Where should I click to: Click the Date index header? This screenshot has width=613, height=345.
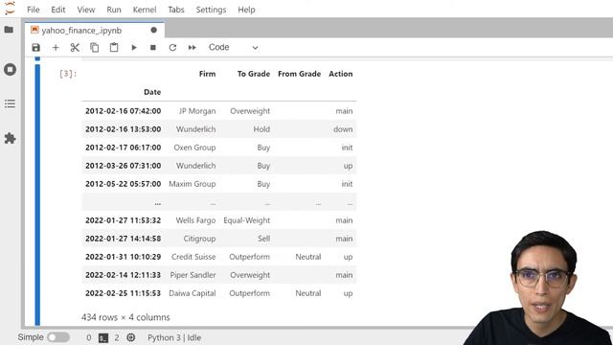152,92
